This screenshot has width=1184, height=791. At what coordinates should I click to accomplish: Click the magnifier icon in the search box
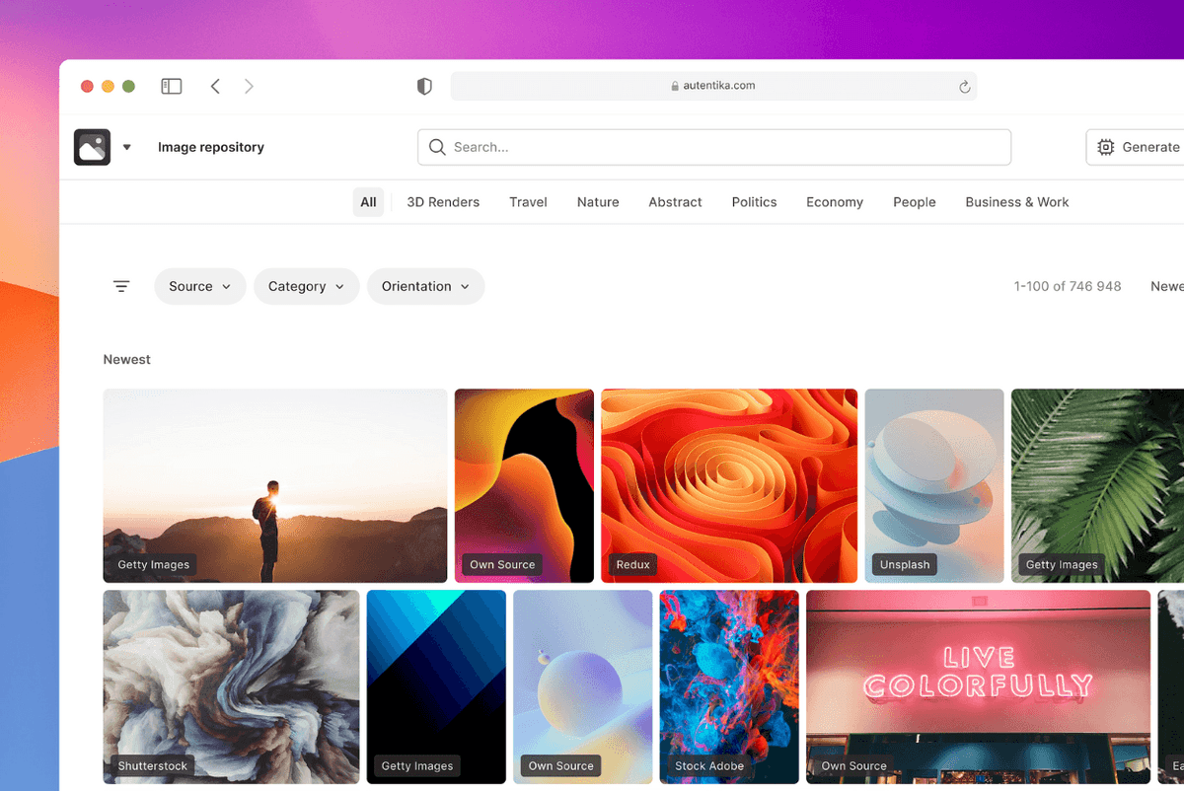(437, 147)
